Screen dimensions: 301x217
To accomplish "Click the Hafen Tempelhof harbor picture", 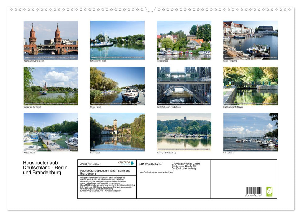I will (250, 40).
